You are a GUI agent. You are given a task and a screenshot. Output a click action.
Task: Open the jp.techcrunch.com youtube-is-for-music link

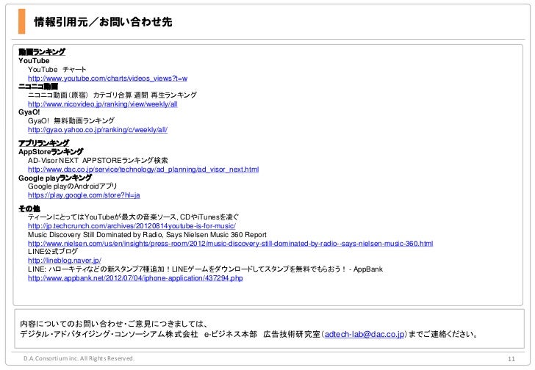tap(132, 226)
